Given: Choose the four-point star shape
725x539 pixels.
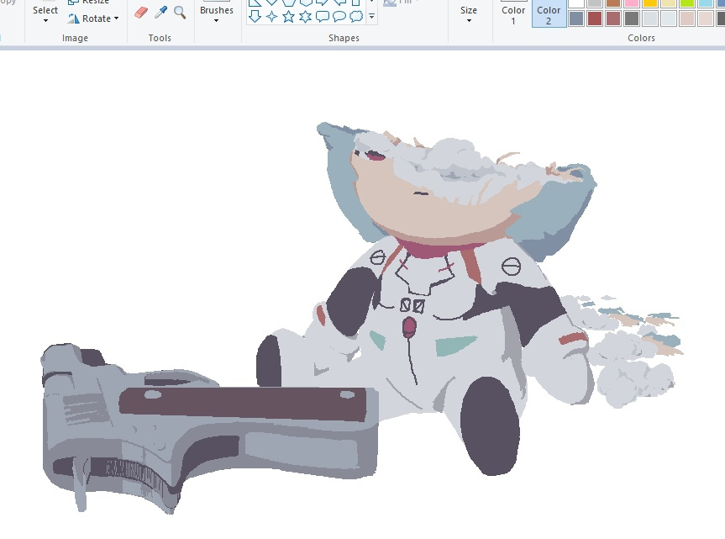Looking at the screenshot, I should [x=272, y=17].
